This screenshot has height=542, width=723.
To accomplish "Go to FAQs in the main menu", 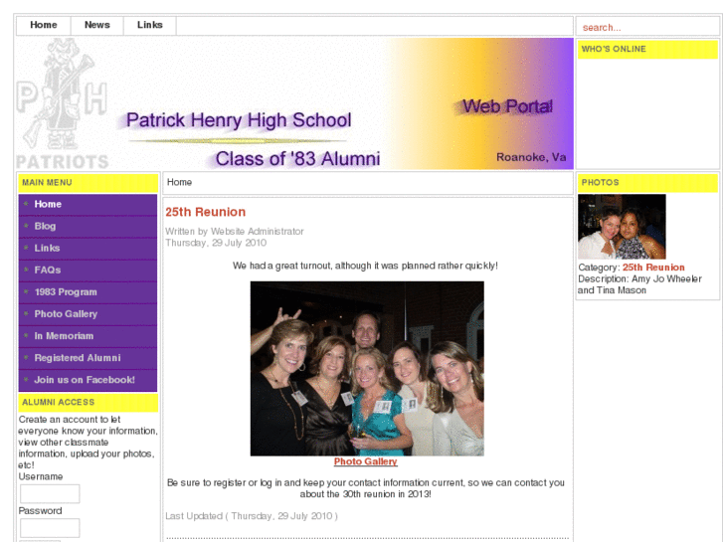I will pos(88,271).
